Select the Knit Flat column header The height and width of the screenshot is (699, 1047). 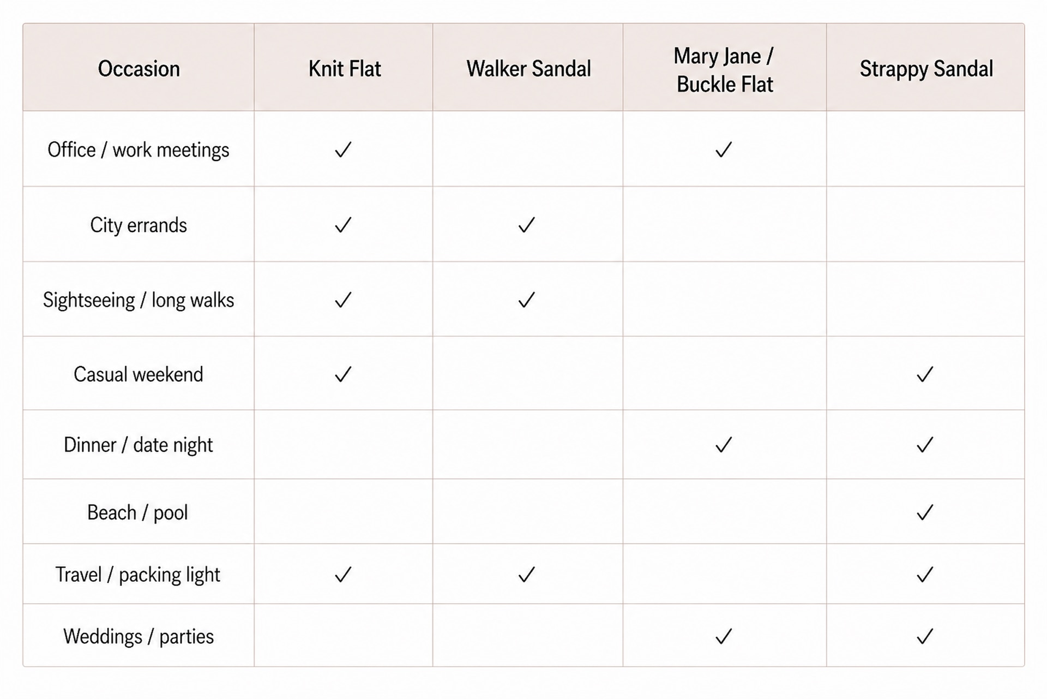point(344,69)
